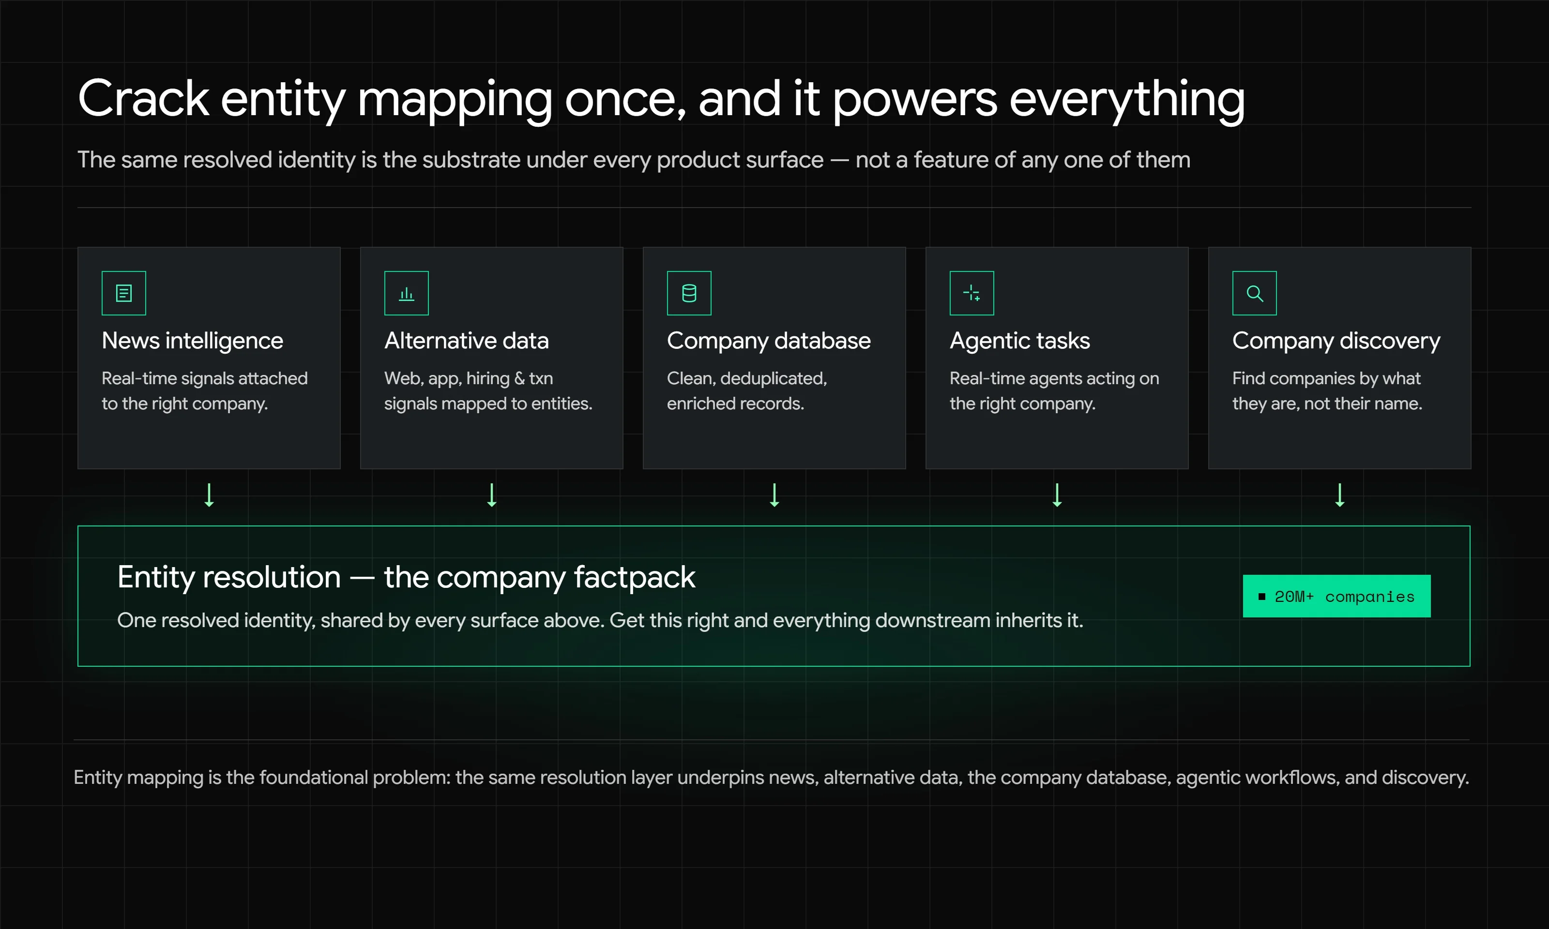
Task: Click the News intelligence document icon
Action: pos(123,293)
